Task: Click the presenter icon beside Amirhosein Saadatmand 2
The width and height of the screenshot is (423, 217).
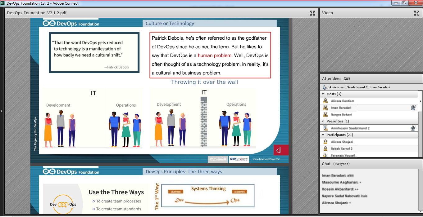Action: coord(325,128)
